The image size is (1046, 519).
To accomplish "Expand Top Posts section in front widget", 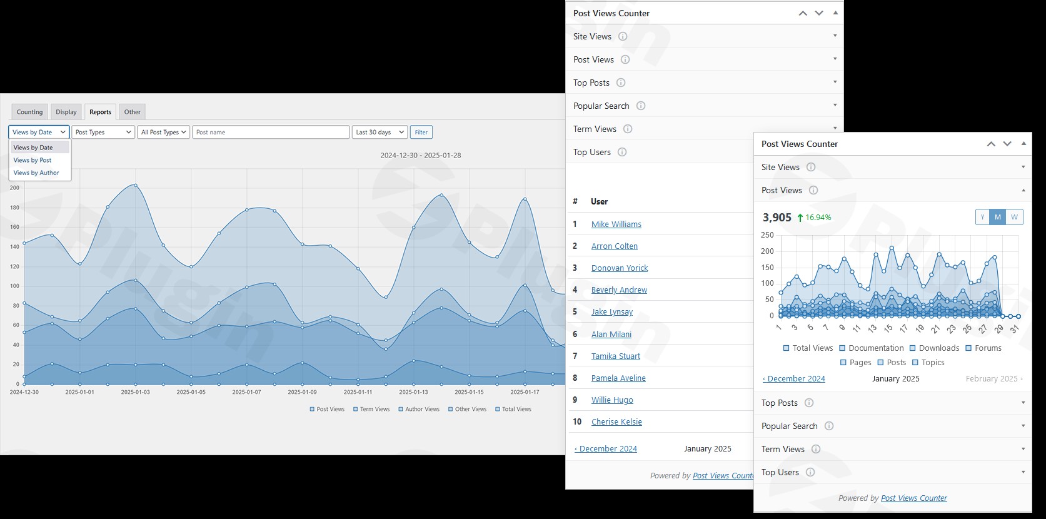I will (1023, 403).
